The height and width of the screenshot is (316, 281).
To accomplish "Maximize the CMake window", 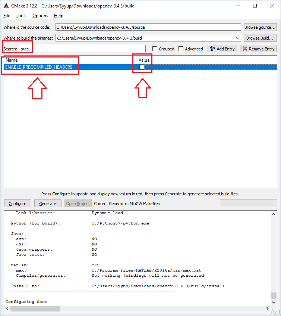I will tap(255, 6).
